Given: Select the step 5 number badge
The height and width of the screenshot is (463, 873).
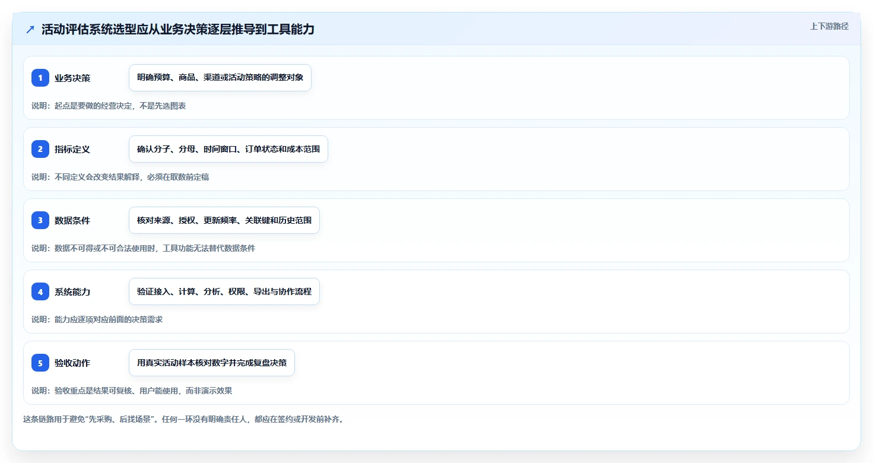Looking at the screenshot, I should click(x=40, y=363).
